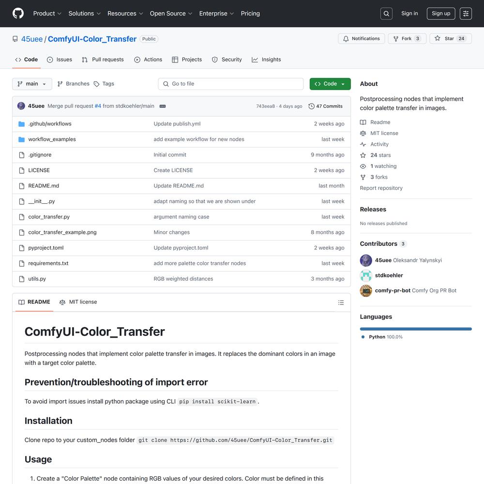Open the workflow_examples folder icon
The width and height of the screenshot is (484, 484).
click(x=21, y=139)
